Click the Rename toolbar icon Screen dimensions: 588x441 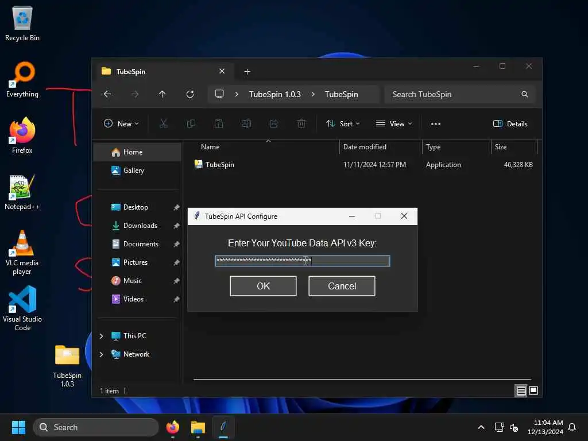pos(246,123)
